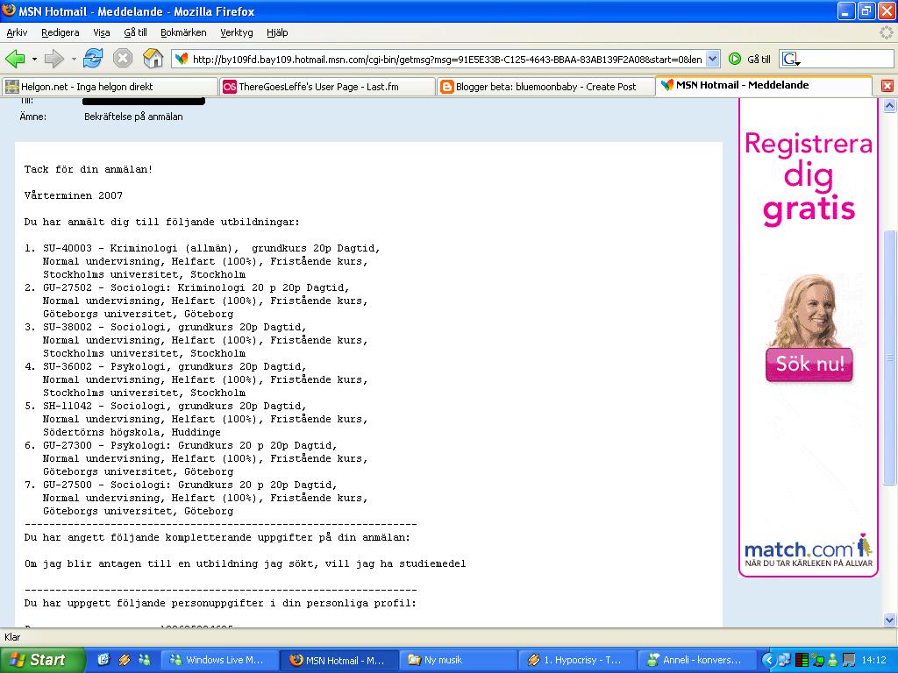Close the current tab with red X
The height and width of the screenshot is (673, 898).
pyautogui.click(x=887, y=86)
